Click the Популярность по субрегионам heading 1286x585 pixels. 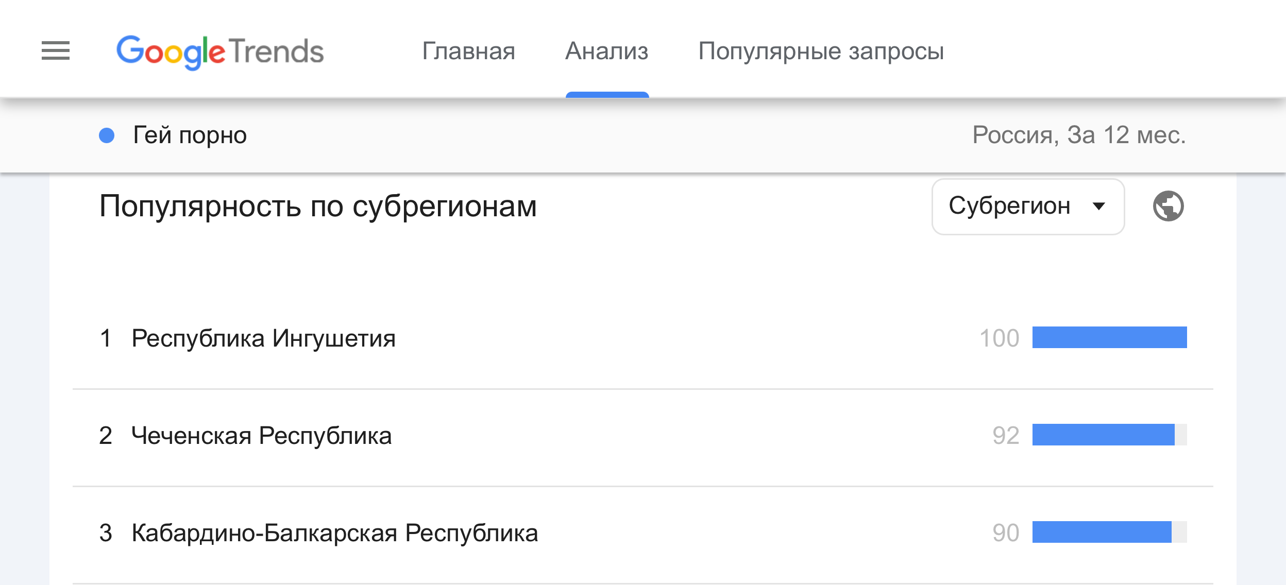point(318,207)
